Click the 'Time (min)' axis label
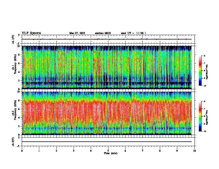219x169 pixels. pyautogui.click(x=111, y=153)
